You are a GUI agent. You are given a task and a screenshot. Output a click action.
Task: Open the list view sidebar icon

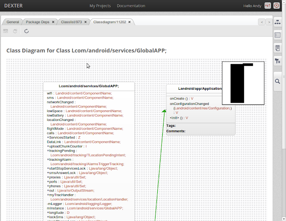278,35
